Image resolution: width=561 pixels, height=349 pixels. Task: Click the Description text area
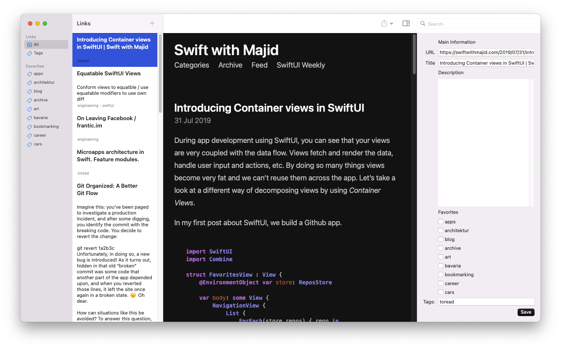(x=483, y=143)
